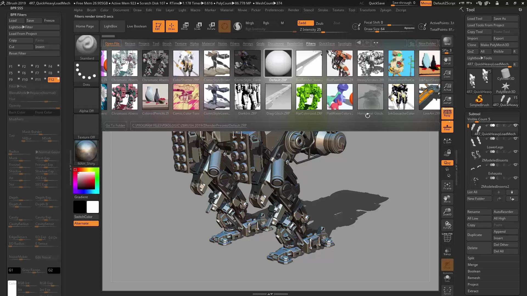The width and height of the screenshot is (527, 296).
Task: Open the Preferences menu
Action: tap(274, 10)
